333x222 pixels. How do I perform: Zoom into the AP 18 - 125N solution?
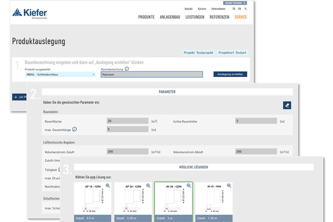click(x=108, y=186)
